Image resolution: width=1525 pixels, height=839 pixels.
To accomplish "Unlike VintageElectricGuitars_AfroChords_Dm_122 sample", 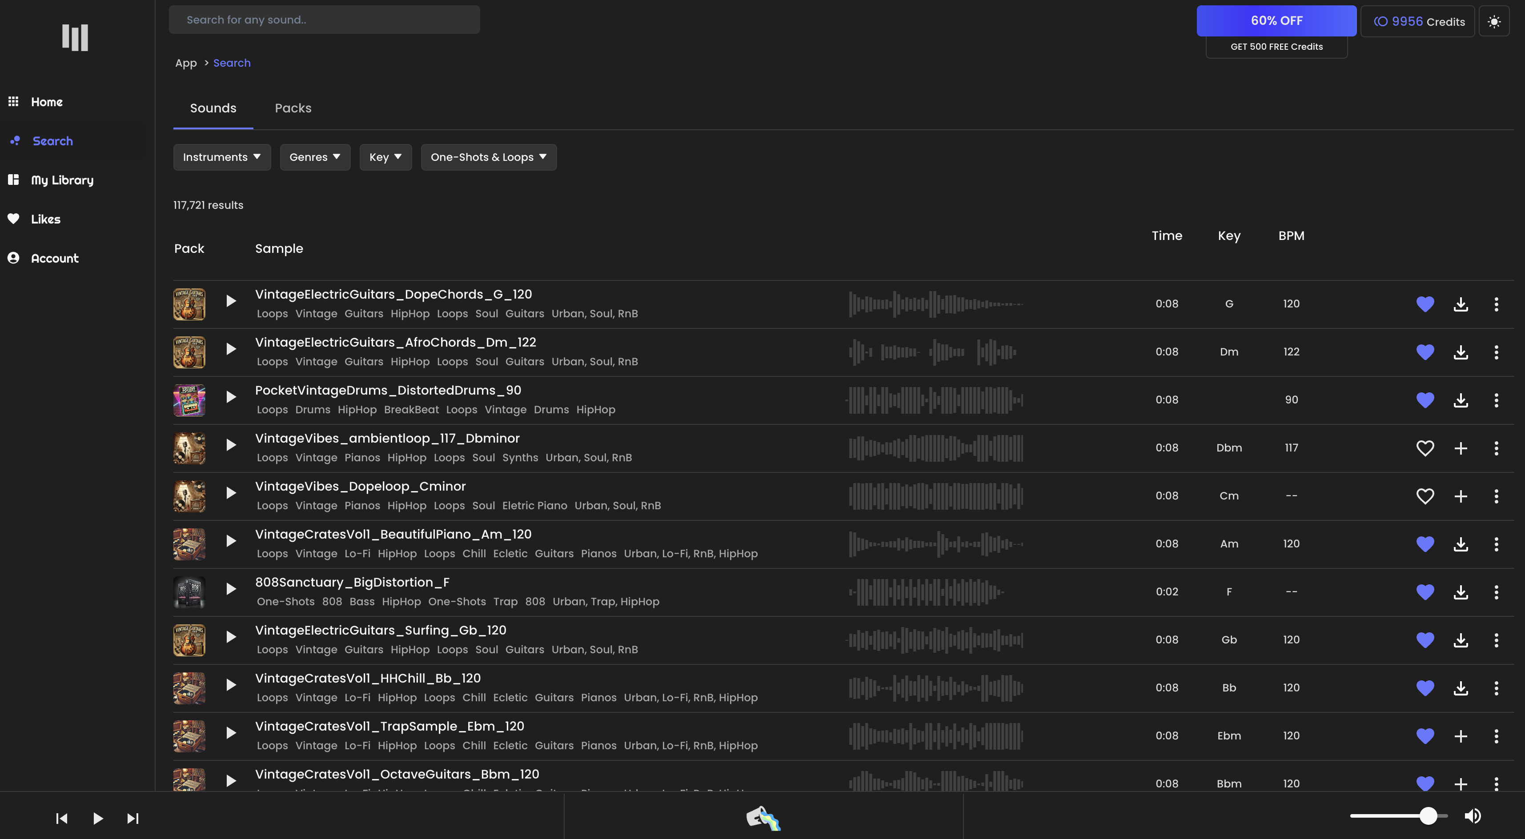I will pyautogui.click(x=1425, y=352).
